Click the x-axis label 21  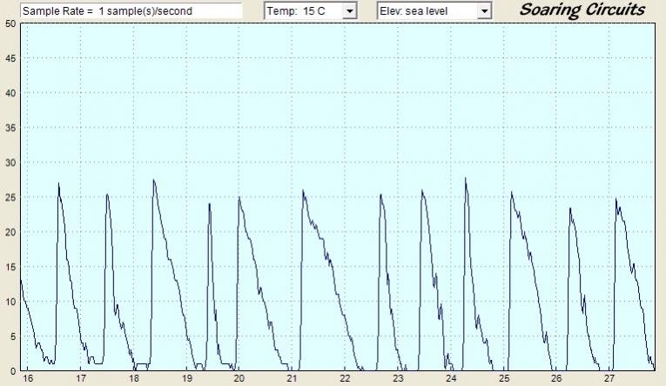[x=292, y=378]
